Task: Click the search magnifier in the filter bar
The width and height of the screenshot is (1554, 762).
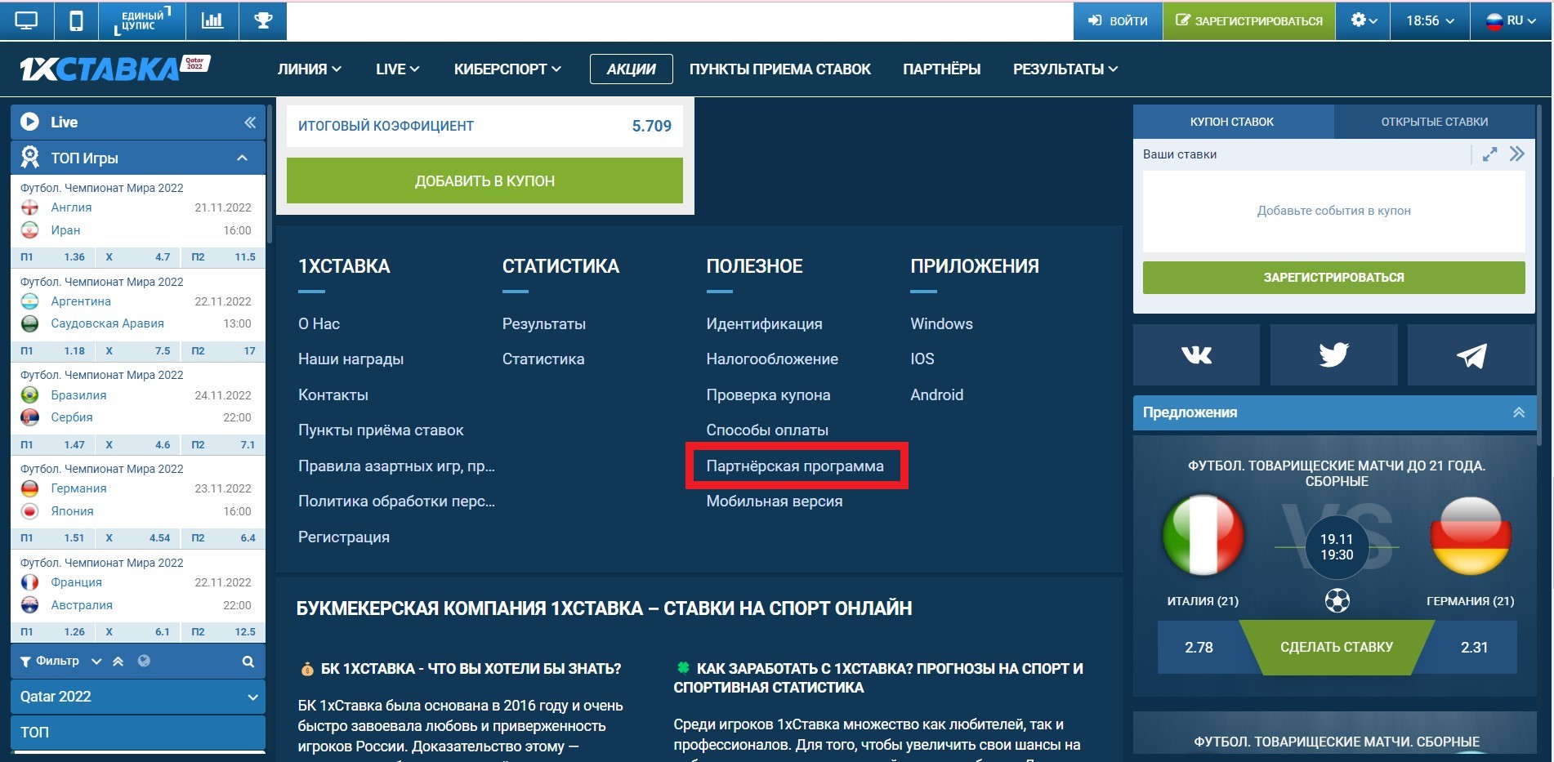Action: [248, 662]
